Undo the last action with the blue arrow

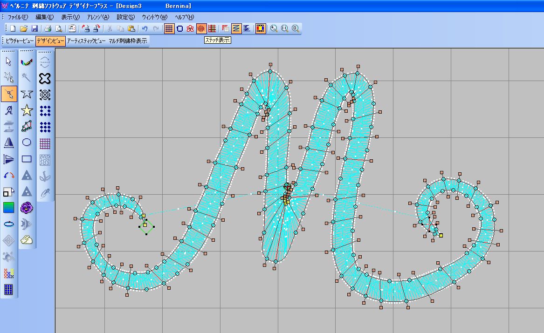(x=145, y=28)
